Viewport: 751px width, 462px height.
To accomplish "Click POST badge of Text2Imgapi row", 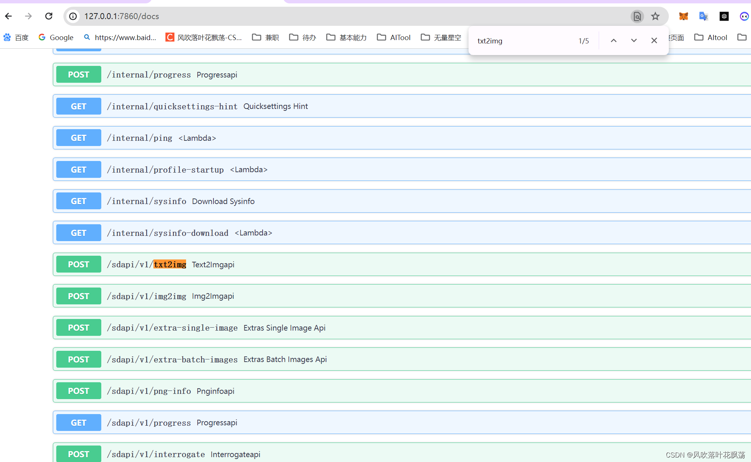I will pyautogui.click(x=79, y=264).
